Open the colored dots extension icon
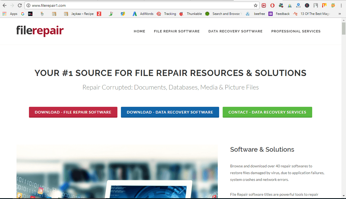The image size is (346, 199). pos(281,5)
